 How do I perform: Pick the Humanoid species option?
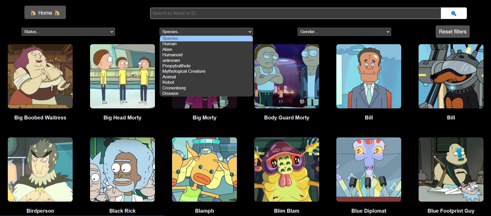(x=206, y=55)
